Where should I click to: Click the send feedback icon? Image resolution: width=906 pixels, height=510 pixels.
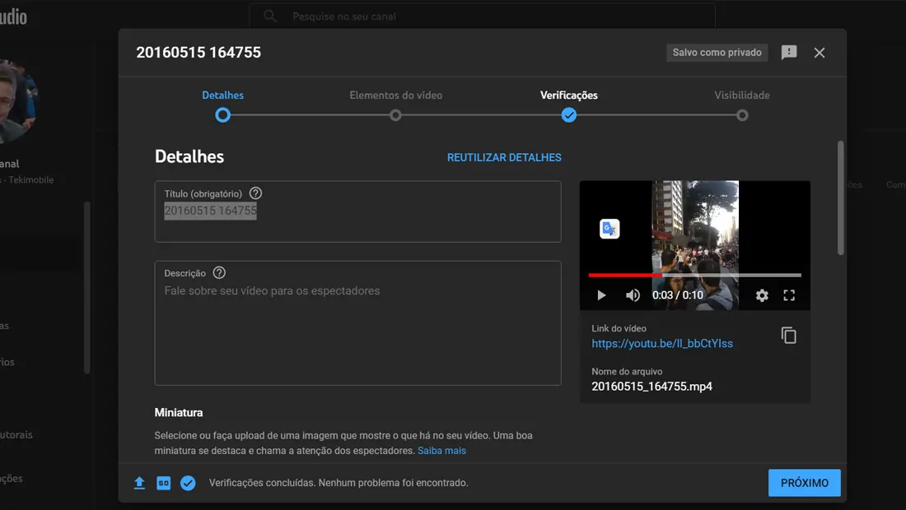click(789, 53)
